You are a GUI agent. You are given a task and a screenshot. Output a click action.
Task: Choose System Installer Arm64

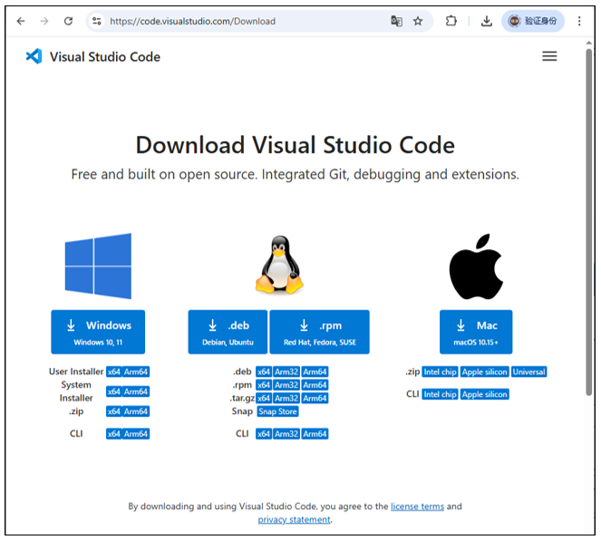tap(136, 391)
